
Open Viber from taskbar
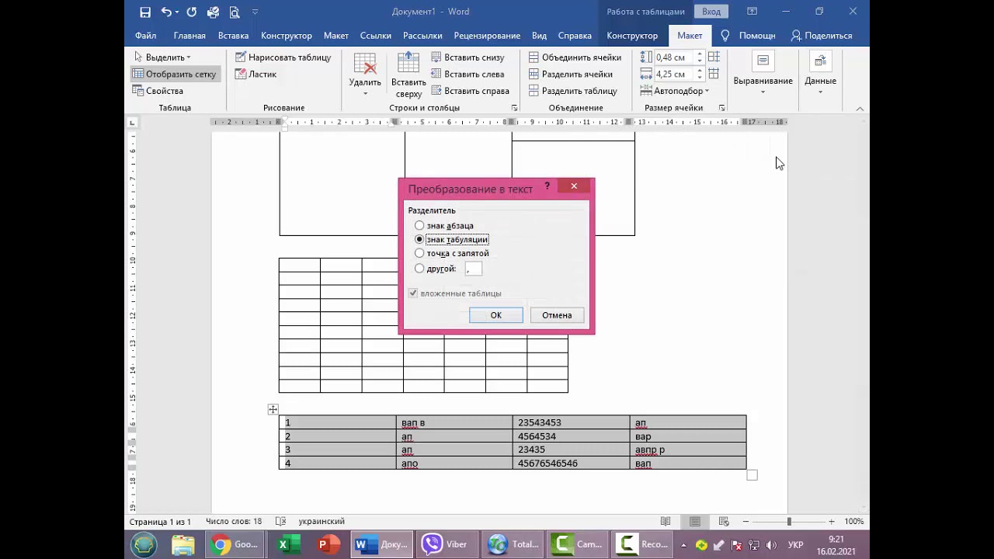(x=446, y=544)
